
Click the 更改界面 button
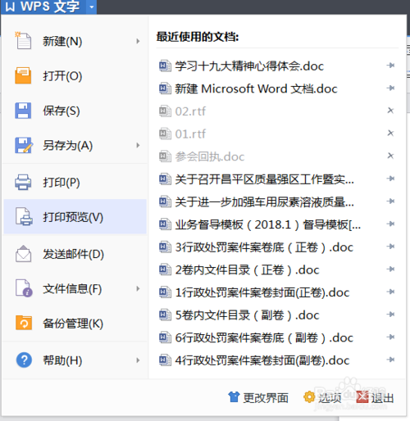point(258,397)
